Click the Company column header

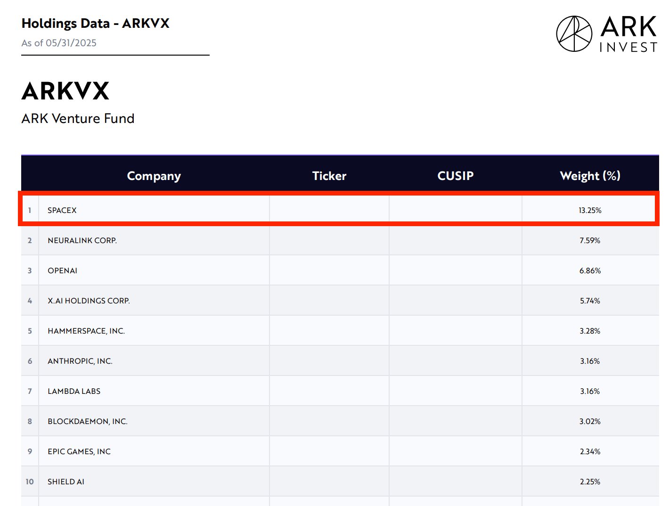pos(154,176)
